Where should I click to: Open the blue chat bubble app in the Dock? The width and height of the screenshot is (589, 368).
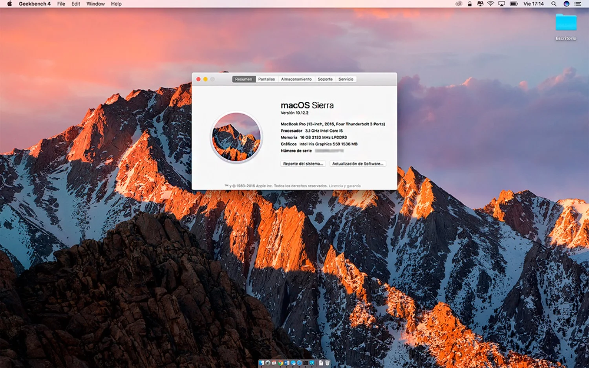click(293, 363)
